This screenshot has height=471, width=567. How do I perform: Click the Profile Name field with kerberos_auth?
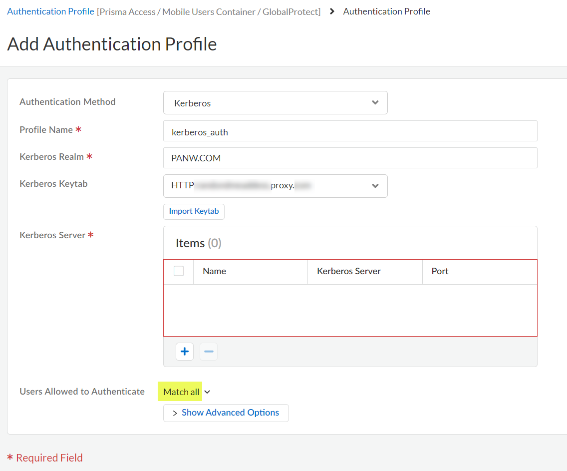[350, 131]
